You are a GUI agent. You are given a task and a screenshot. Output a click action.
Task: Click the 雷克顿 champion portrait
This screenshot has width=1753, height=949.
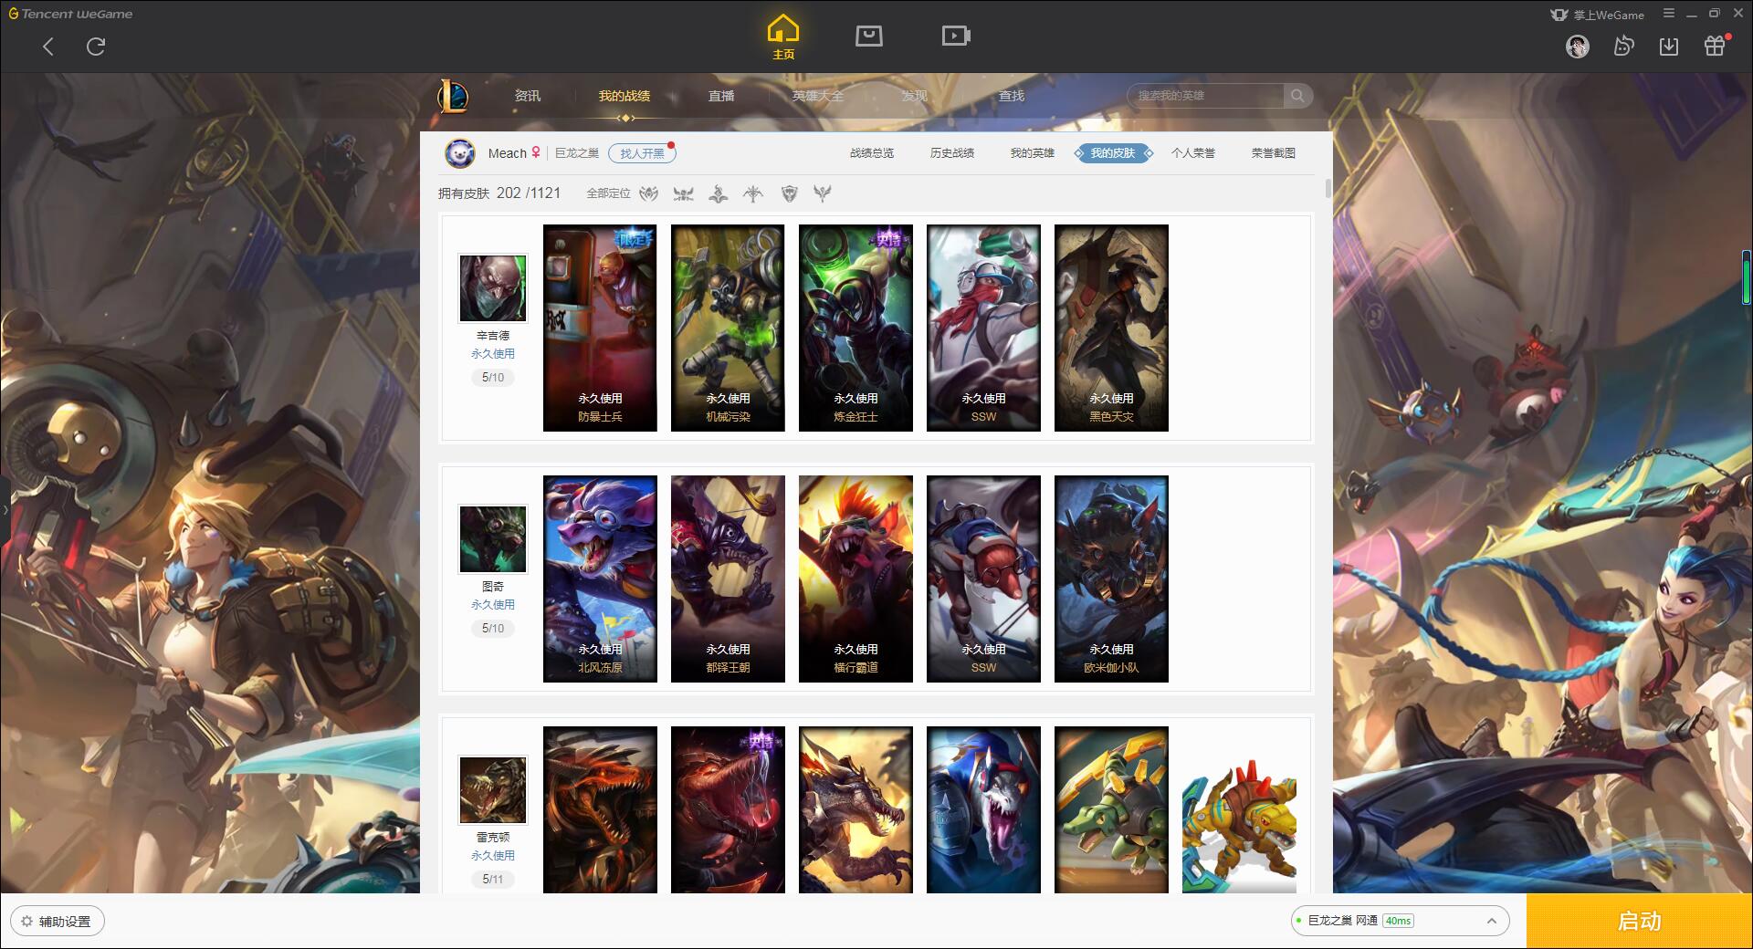[493, 790]
